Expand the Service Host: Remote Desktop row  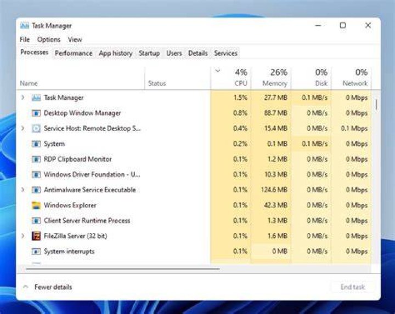point(23,128)
